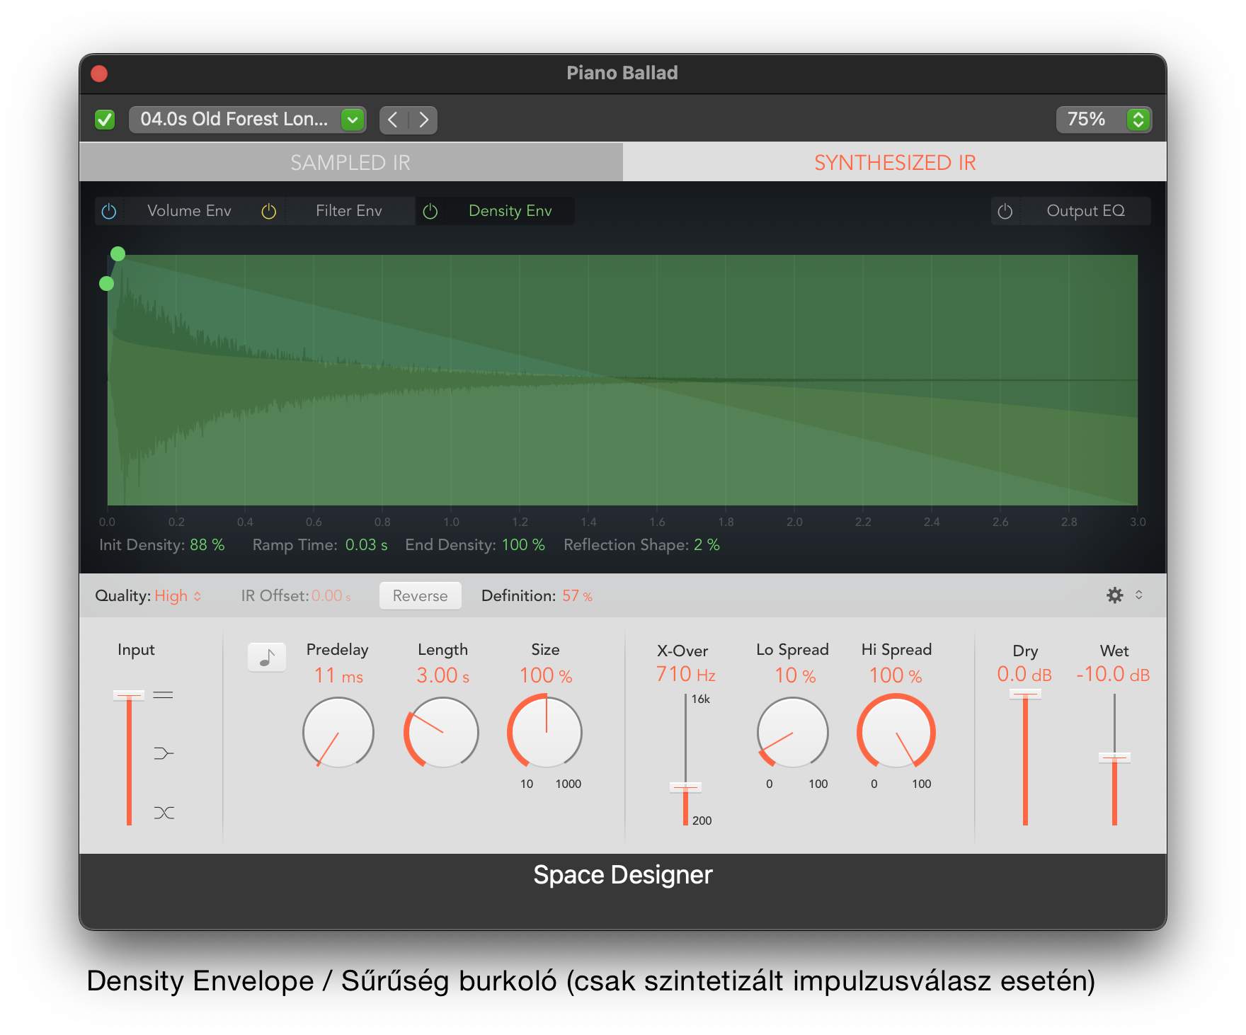Go to the next preset arrow

pos(423,120)
